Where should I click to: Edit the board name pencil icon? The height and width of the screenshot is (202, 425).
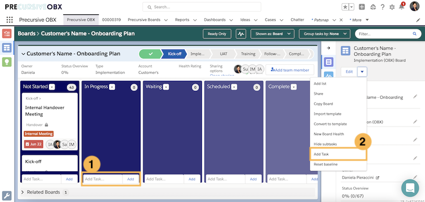pyautogui.click(x=415, y=97)
